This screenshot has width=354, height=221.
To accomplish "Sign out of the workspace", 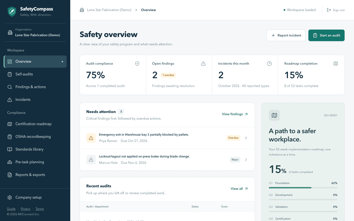I will [x=336, y=10].
